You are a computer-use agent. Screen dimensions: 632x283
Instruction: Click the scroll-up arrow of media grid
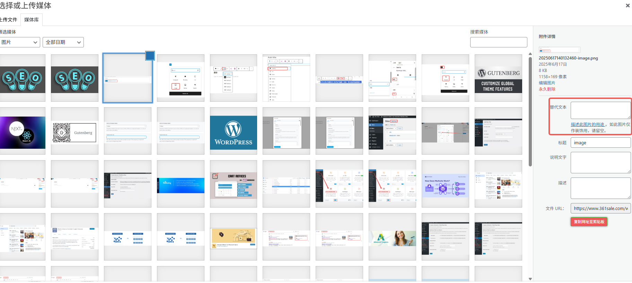530,54
